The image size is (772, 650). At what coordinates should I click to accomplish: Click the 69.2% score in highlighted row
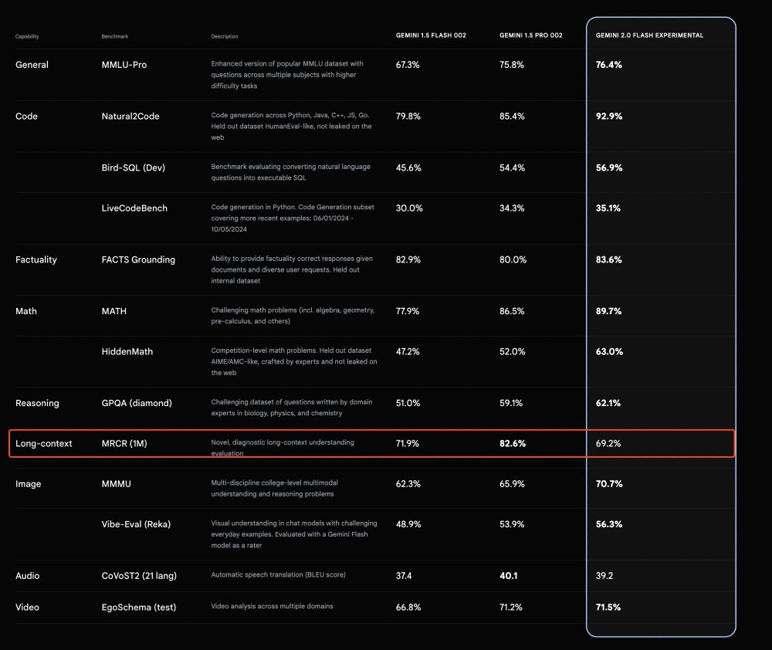[x=608, y=444]
